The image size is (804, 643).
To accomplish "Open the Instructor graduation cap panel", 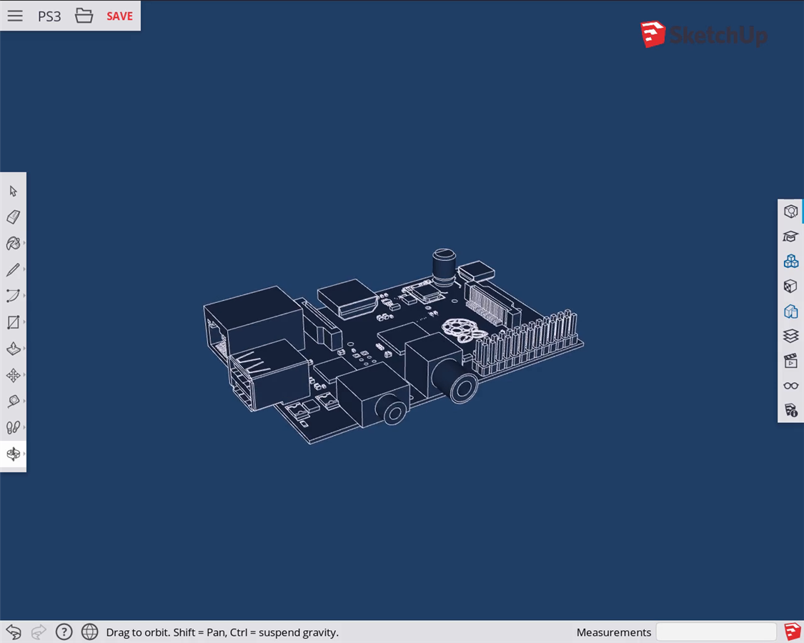I will click(x=790, y=236).
